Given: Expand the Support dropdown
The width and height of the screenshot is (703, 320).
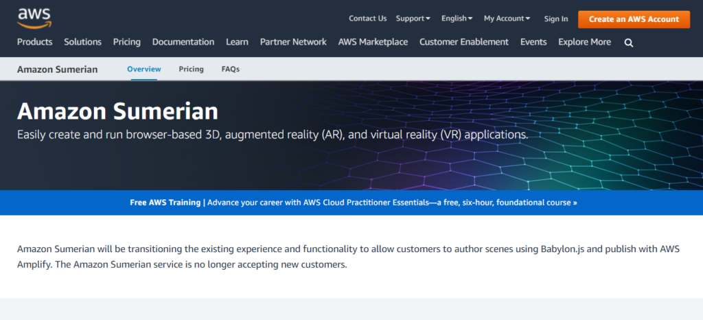Looking at the screenshot, I should [x=413, y=19].
